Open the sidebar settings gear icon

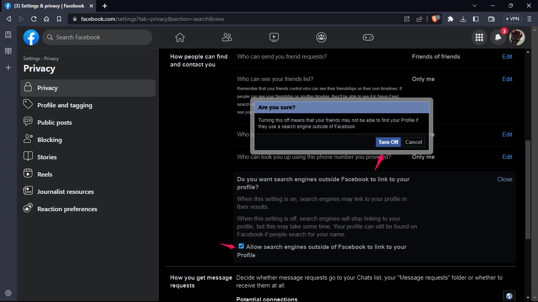pos(8,293)
